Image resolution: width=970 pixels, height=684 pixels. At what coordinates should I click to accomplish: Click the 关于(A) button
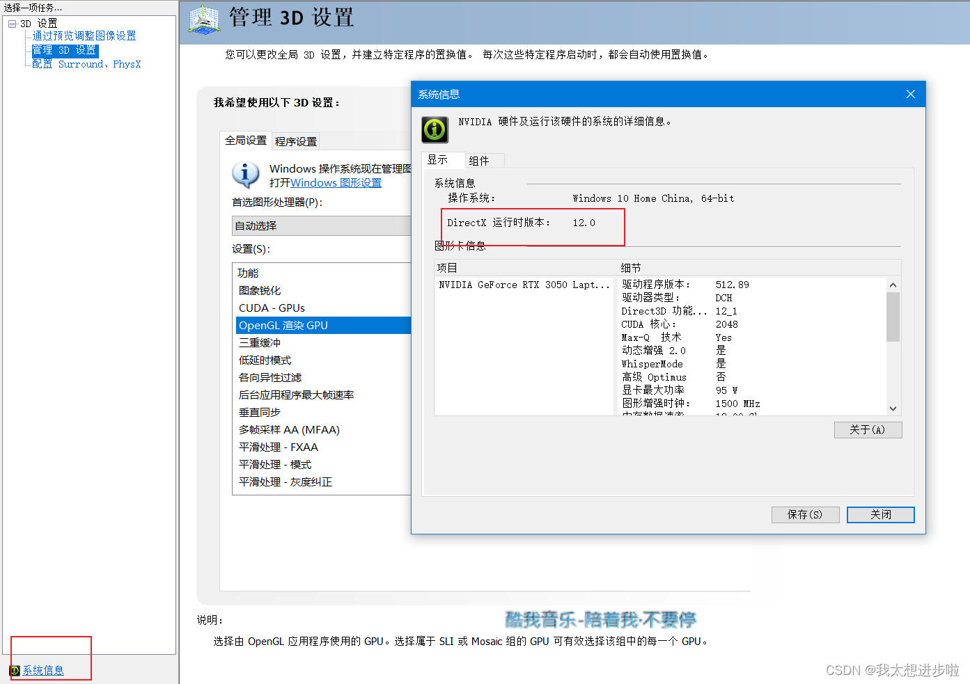pos(868,430)
